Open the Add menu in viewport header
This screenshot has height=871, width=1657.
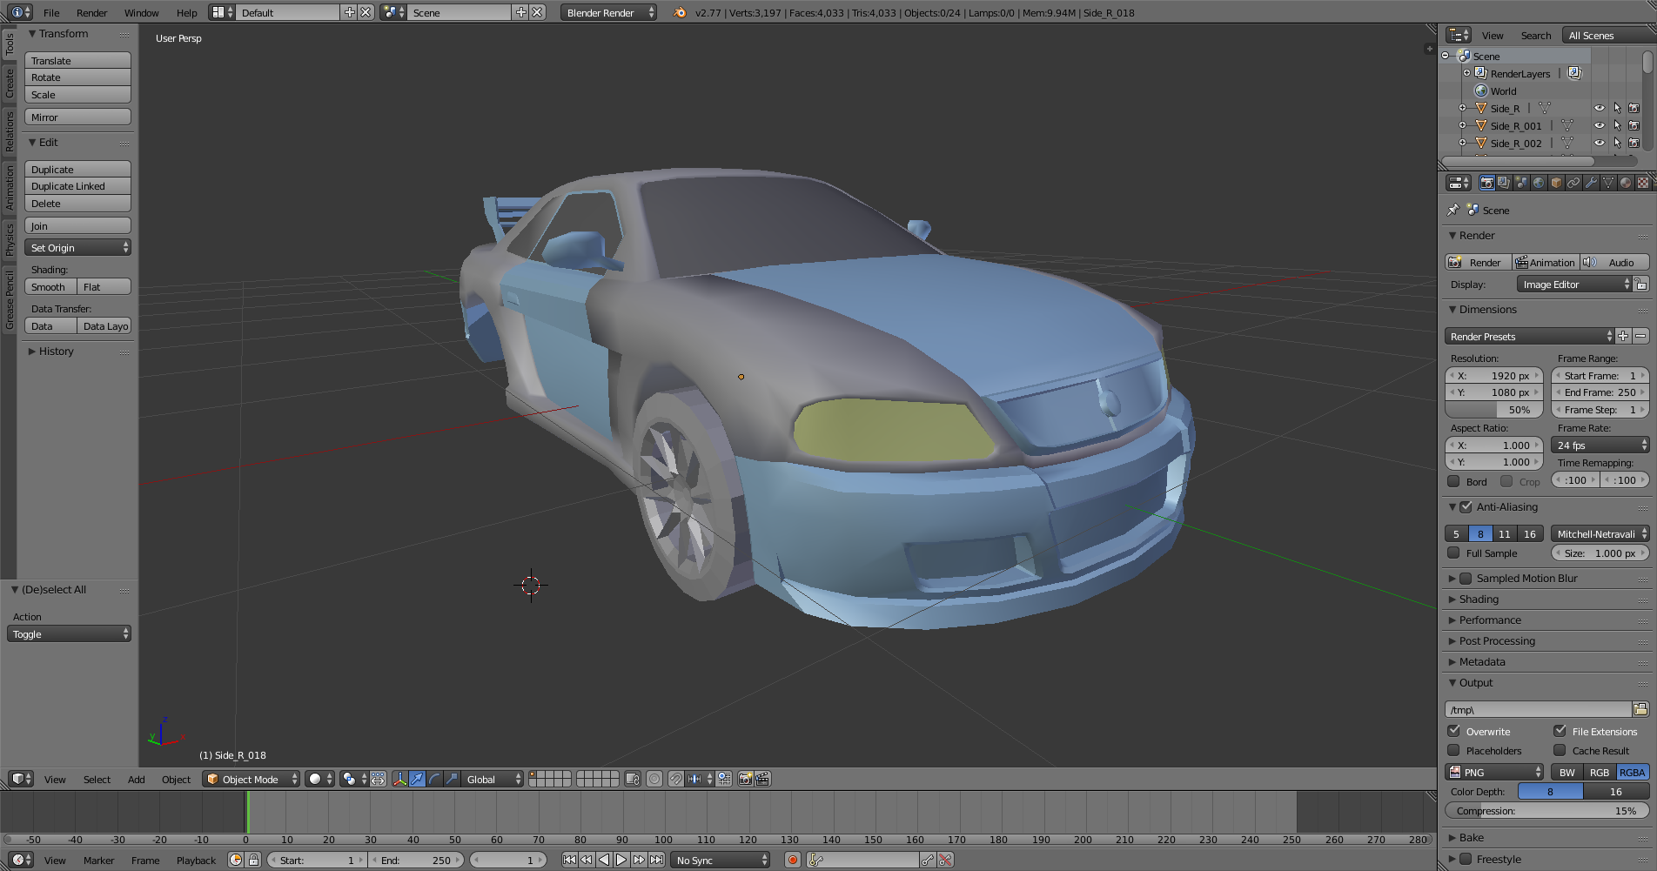(136, 780)
